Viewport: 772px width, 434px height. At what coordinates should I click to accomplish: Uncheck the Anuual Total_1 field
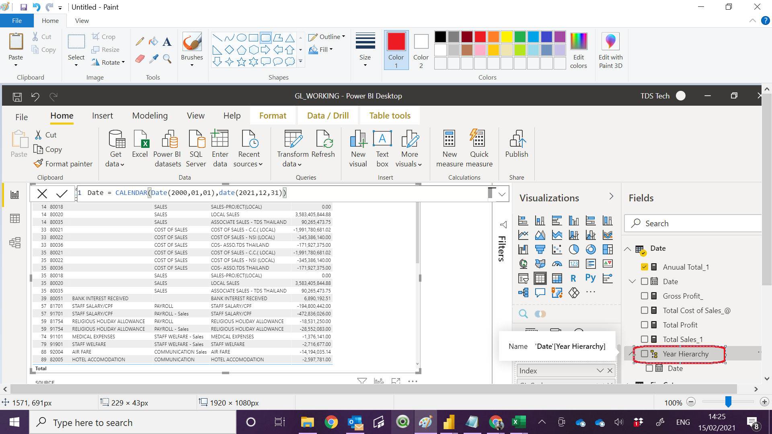[x=645, y=267]
